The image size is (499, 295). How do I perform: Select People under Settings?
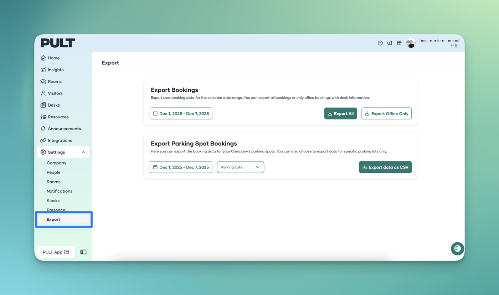pyautogui.click(x=53, y=172)
